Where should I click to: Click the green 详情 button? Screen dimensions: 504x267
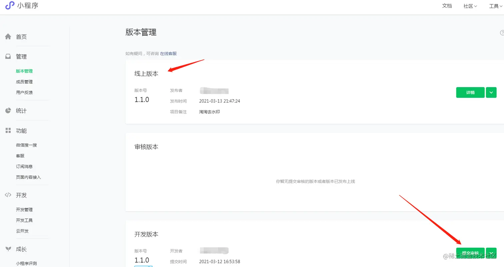tap(470, 92)
